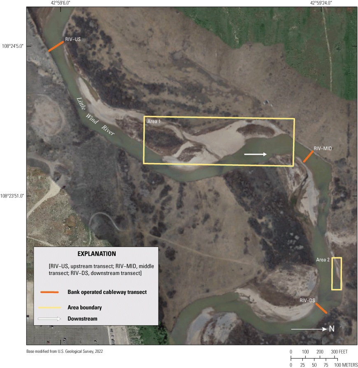Viewport: 358px width, 368px height.
Task: Click the RIV-MID label
Action: pos(323,148)
